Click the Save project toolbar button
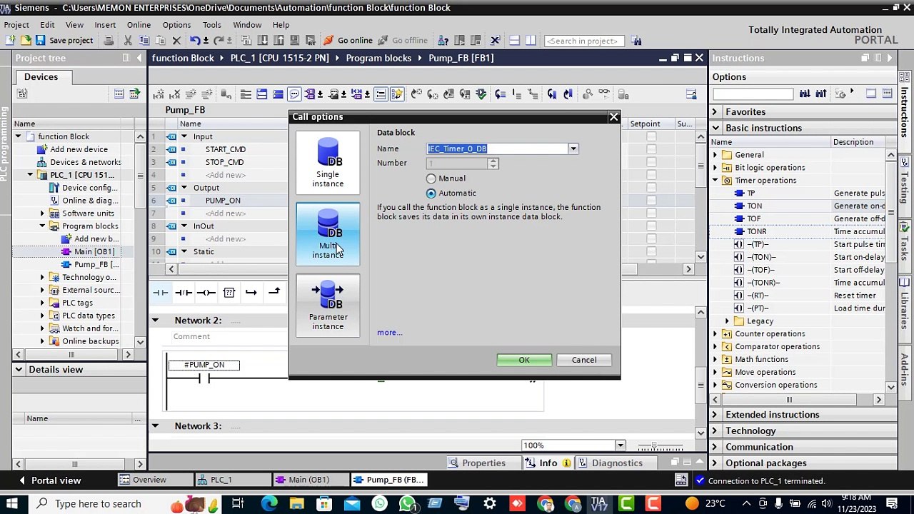The image size is (914, 514). (x=64, y=41)
